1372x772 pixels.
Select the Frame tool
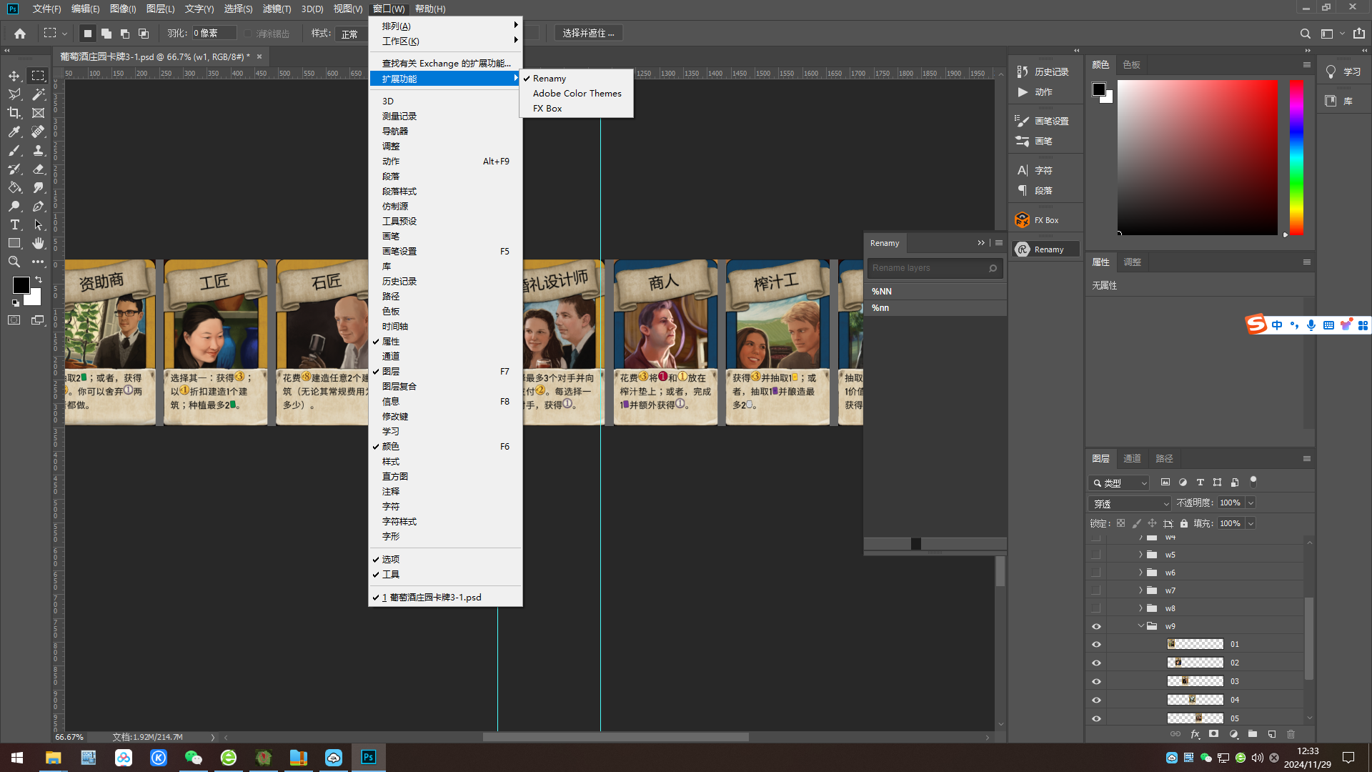[38, 113]
